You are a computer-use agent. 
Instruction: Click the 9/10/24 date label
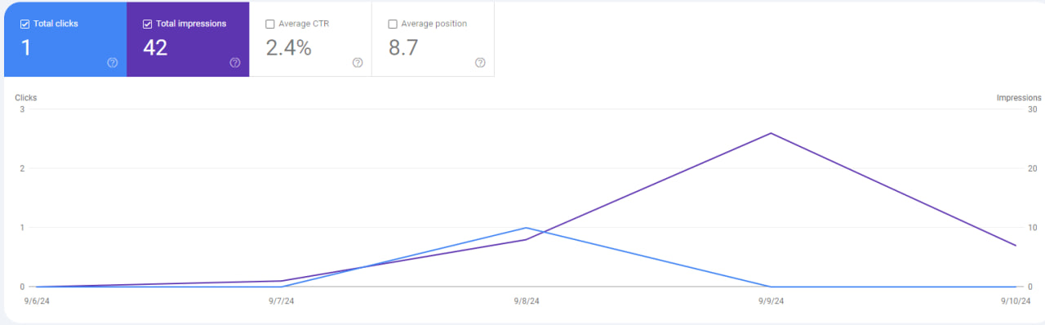pos(1014,301)
